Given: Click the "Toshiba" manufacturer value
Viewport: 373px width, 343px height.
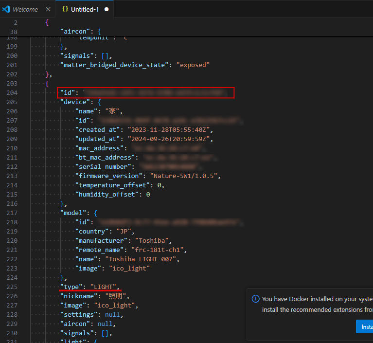Looking at the screenshot, I should pos(152,241).
